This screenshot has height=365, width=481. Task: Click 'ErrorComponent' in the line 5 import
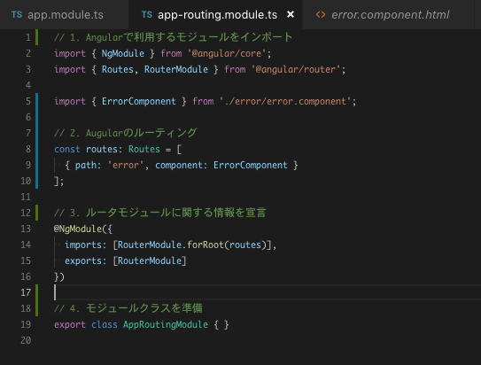pos(139,102)
